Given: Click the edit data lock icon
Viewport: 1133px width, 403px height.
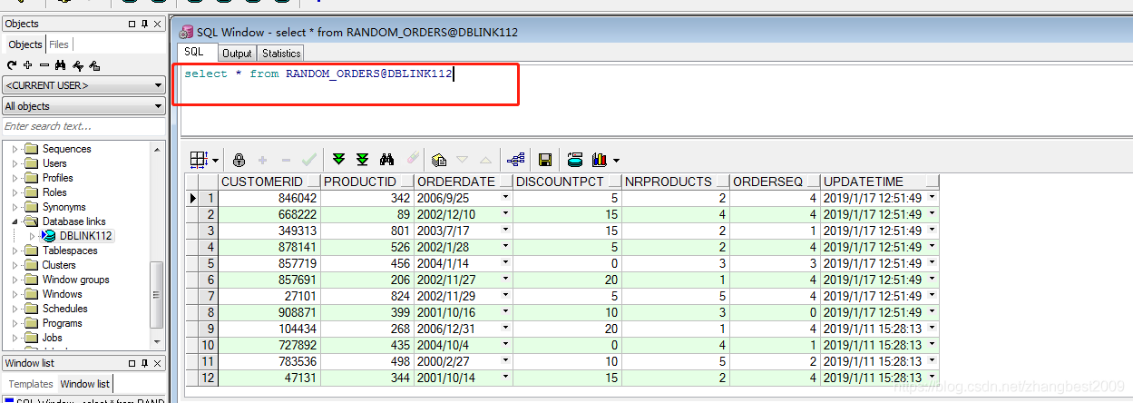Looking at the screenshot, I should (x=239, y=160).
